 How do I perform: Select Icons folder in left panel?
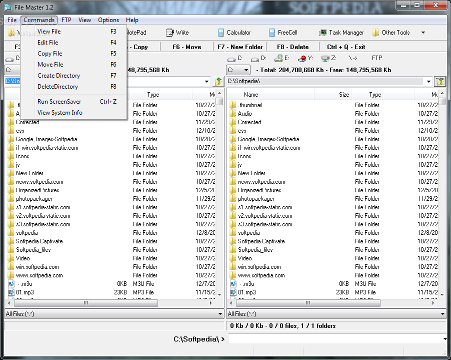22,156
